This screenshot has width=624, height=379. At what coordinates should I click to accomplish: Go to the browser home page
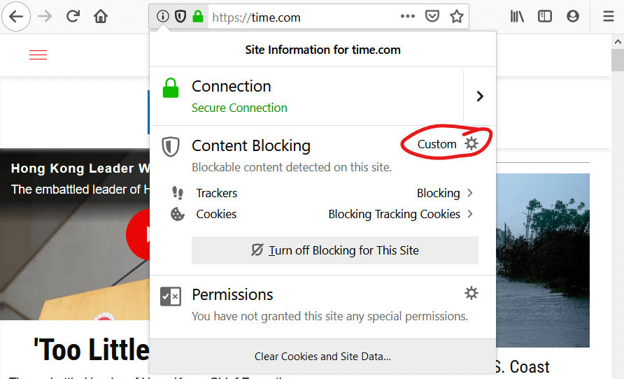(101, 17)
